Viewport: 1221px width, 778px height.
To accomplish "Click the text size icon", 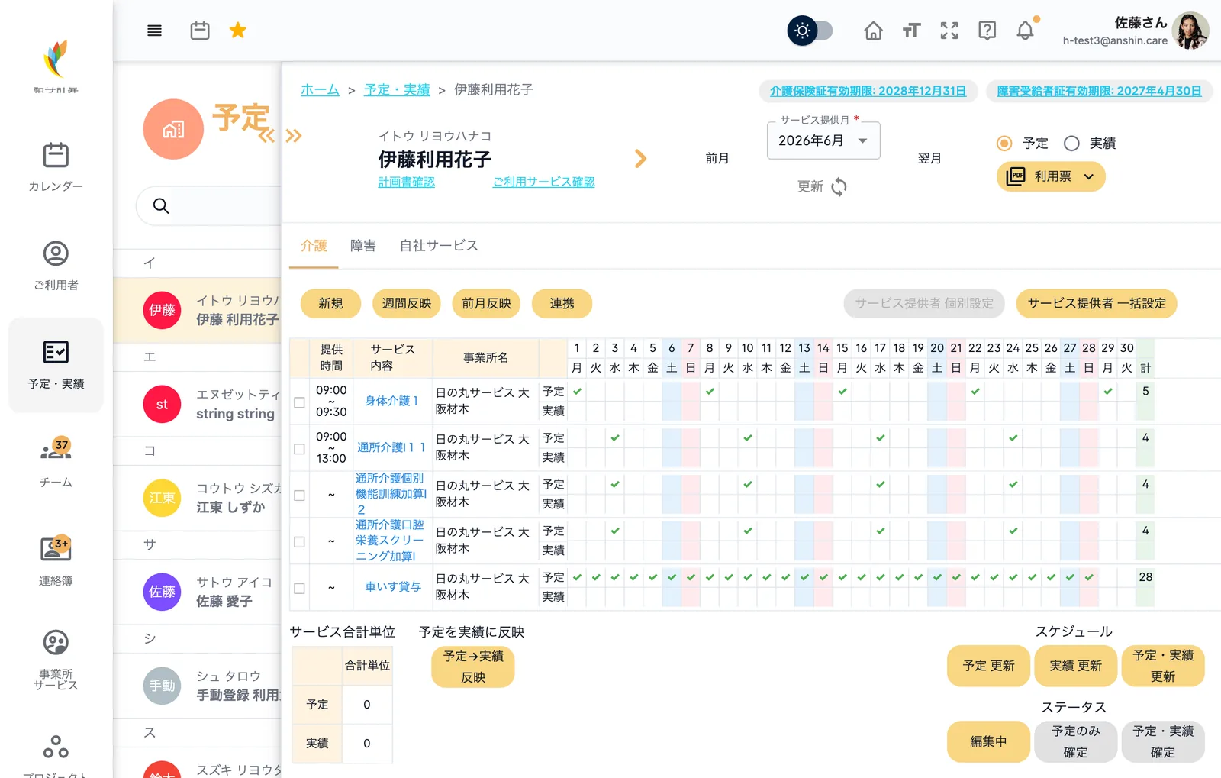I will (x=911, y=31).
